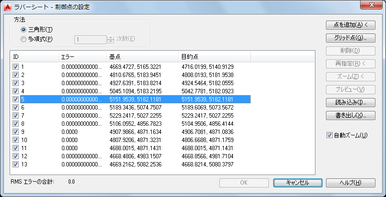
Task: Click the プレビュー(V) button
Action: [350, 90]
